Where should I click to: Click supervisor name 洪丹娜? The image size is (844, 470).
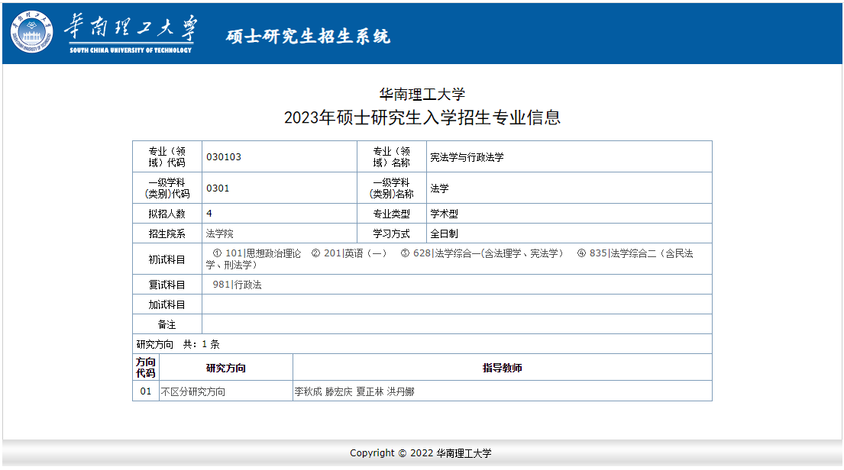400,391
